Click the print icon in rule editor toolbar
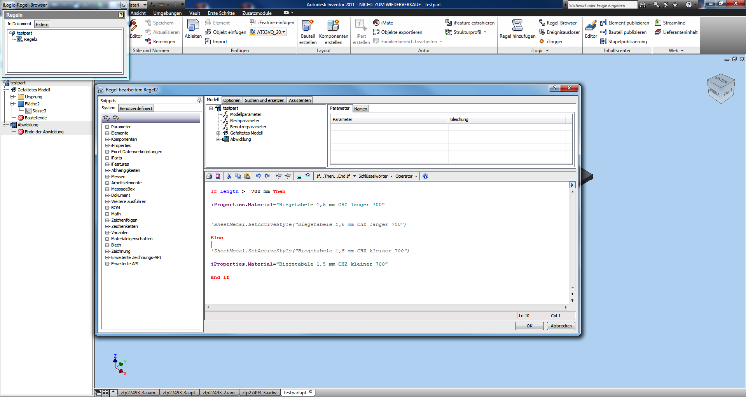This screenshot has height=397, width=746. tap(209, 176)
